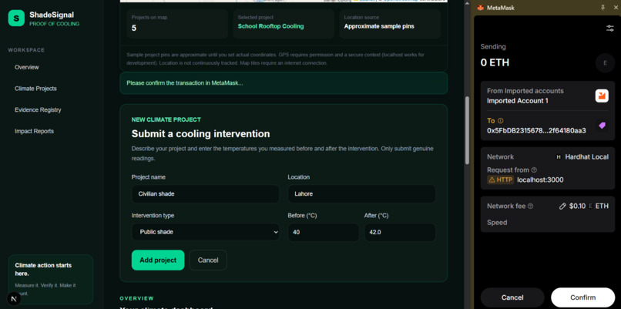Click the Add project button
This screenshot has height=309, width=621.
[x=158, y=260]
